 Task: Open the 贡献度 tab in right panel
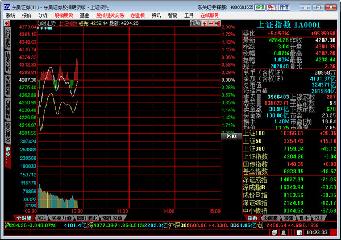(x=271, y=218)
